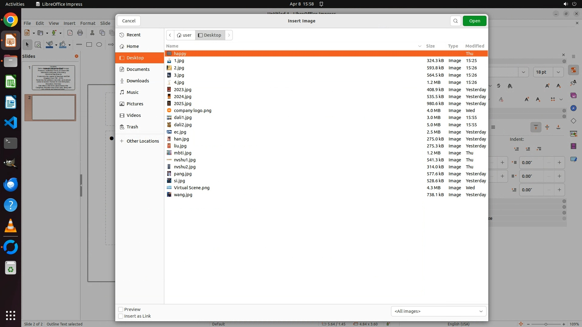The image size is (582, 327).
Task: Open Thunderbird from the dock
Action: (11, 184)
